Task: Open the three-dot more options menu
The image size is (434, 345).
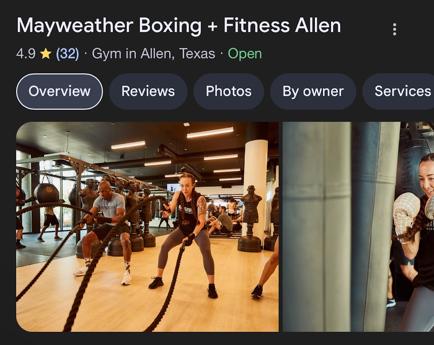Action: pos(395,29)
